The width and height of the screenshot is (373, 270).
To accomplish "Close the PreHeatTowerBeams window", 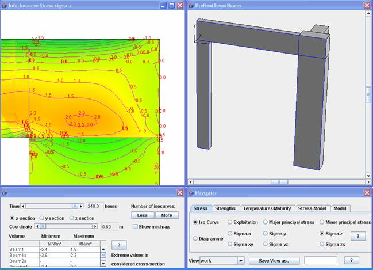I will pyautogui.click(x=367, y=6).
